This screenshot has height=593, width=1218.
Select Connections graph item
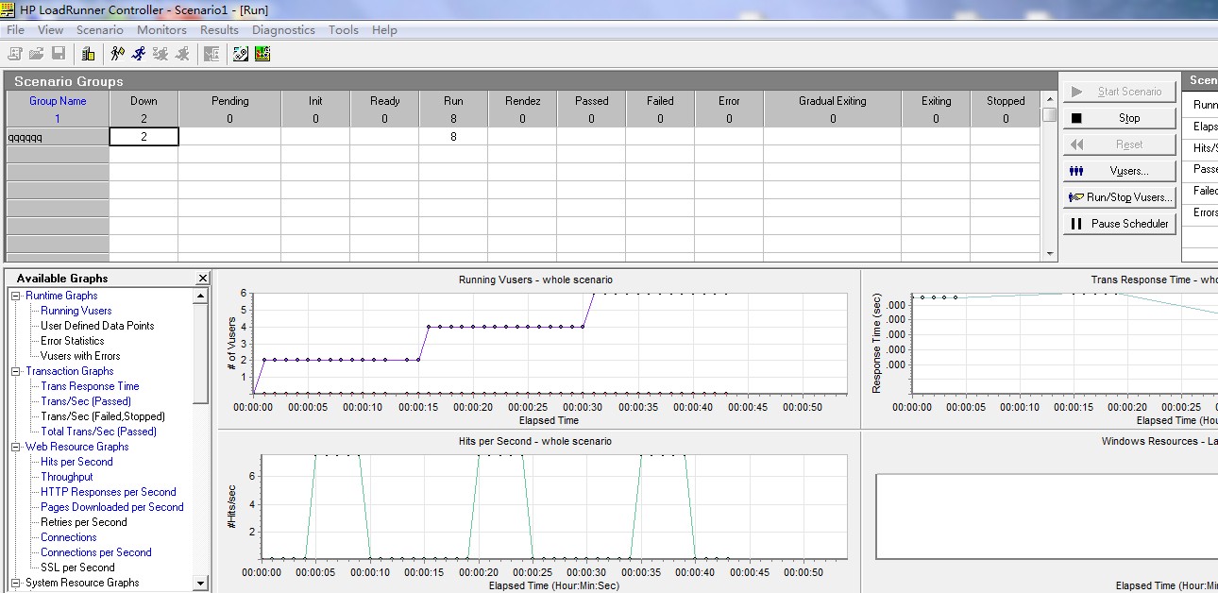(x=69, y=537)
